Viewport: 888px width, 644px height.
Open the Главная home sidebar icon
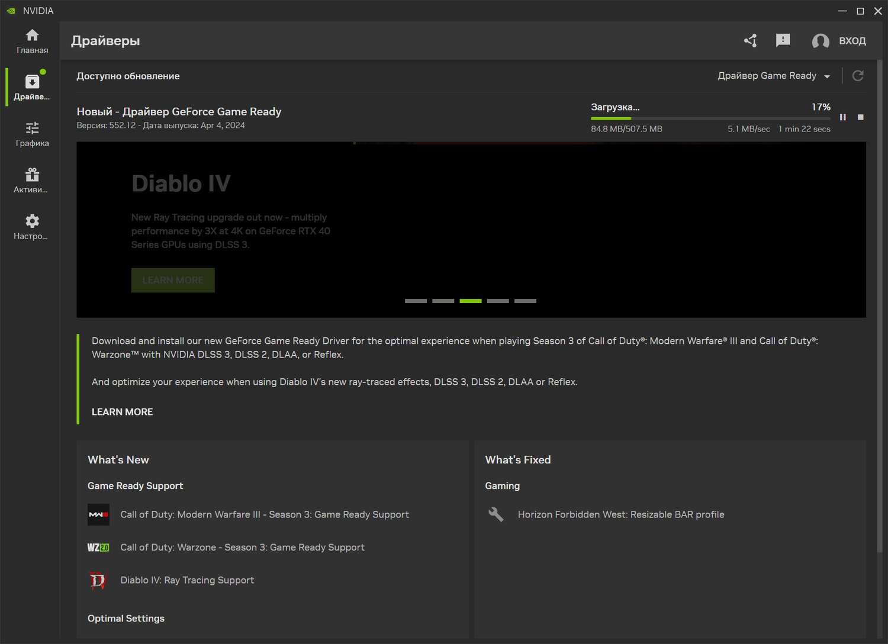pyautogui.click(x=32, y=41)
